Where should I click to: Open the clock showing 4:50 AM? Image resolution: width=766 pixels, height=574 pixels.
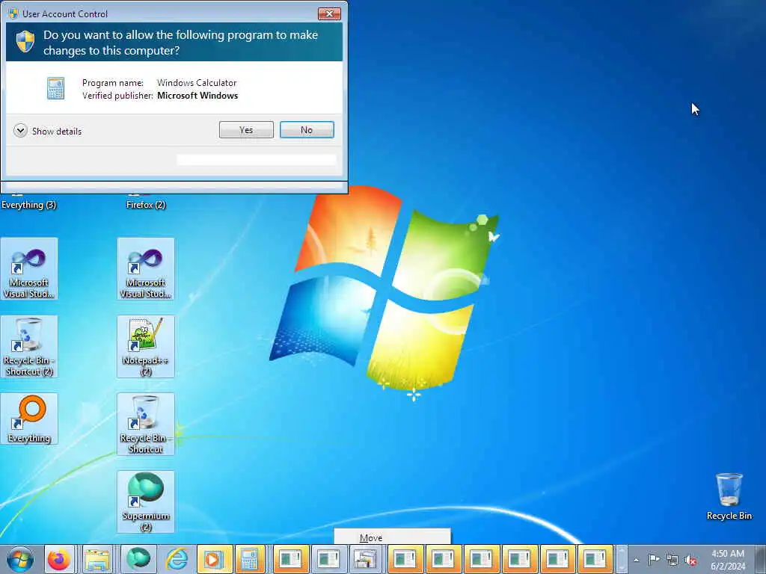tap(727, 559)
